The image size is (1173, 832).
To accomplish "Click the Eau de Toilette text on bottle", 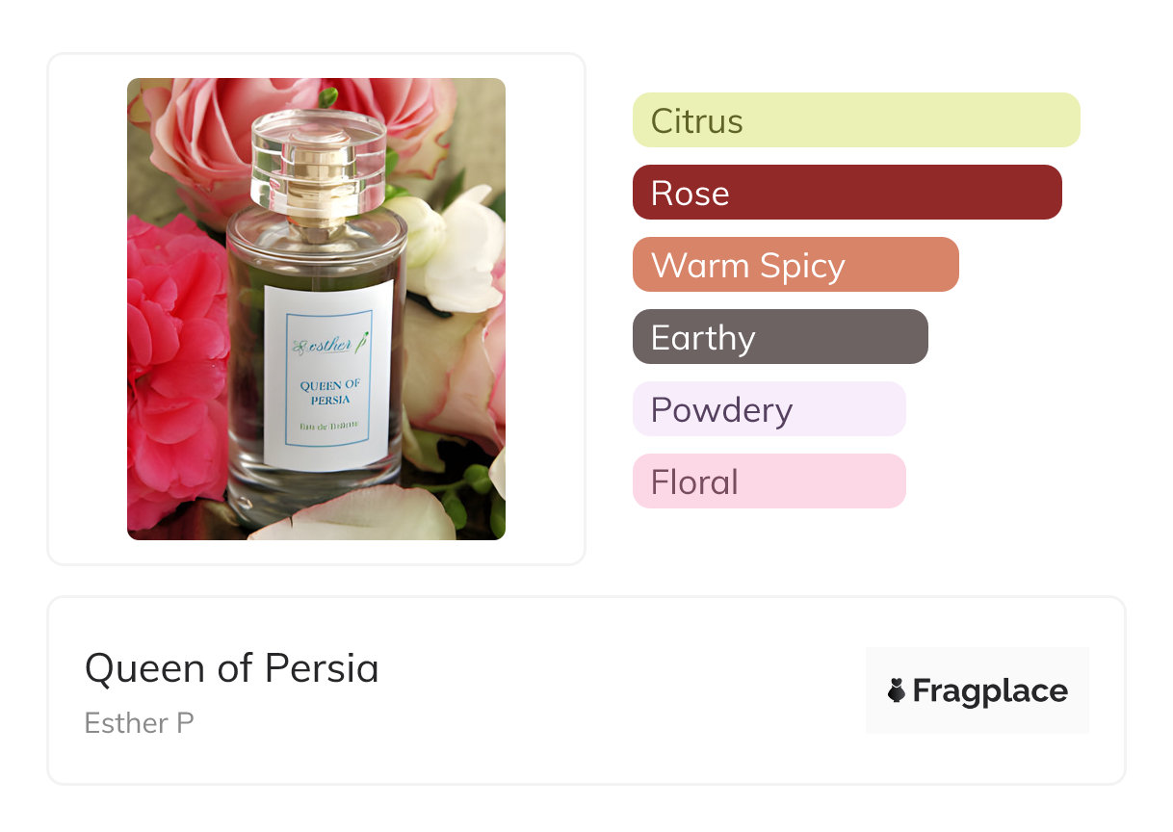I will pyautogui.click(x=329, y=425).
